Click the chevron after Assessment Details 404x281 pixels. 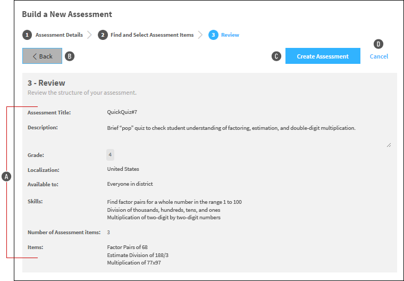click(x=89, y=35)
